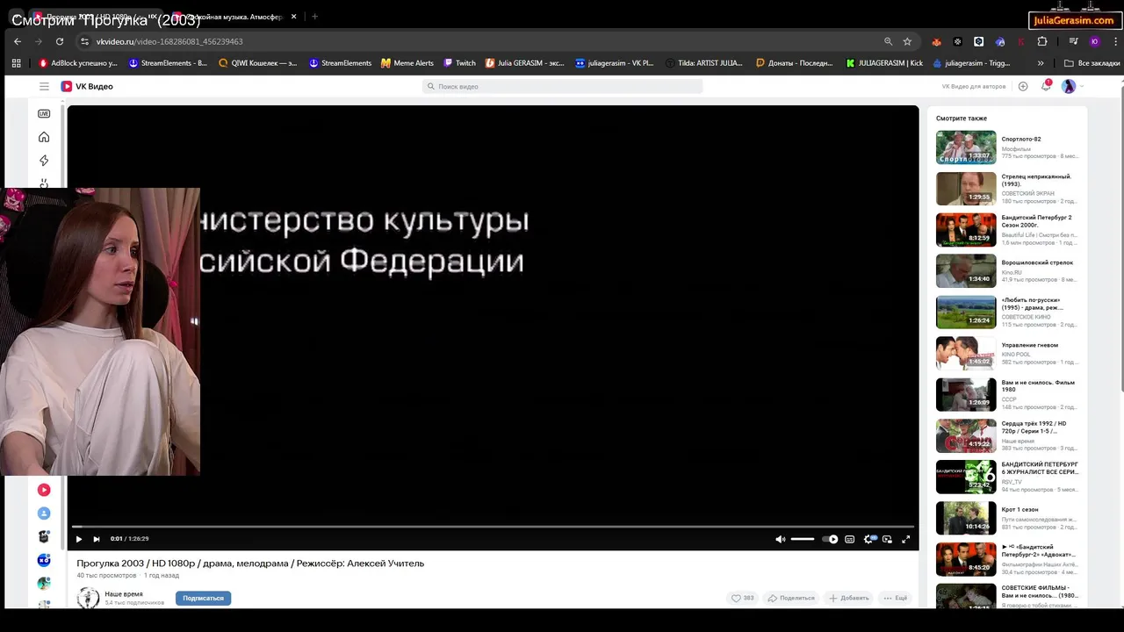The height and width of the screenshot is (632, 1124).
Task: Open Ворошиловский стрелок recommended video
Action: (1007, 271)
